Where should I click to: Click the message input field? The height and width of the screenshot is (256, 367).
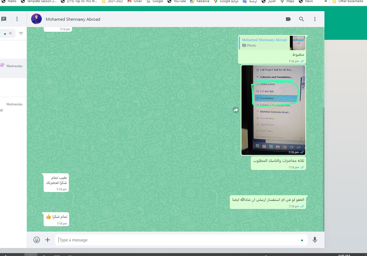pyautogui.click(x=181, y=240)
